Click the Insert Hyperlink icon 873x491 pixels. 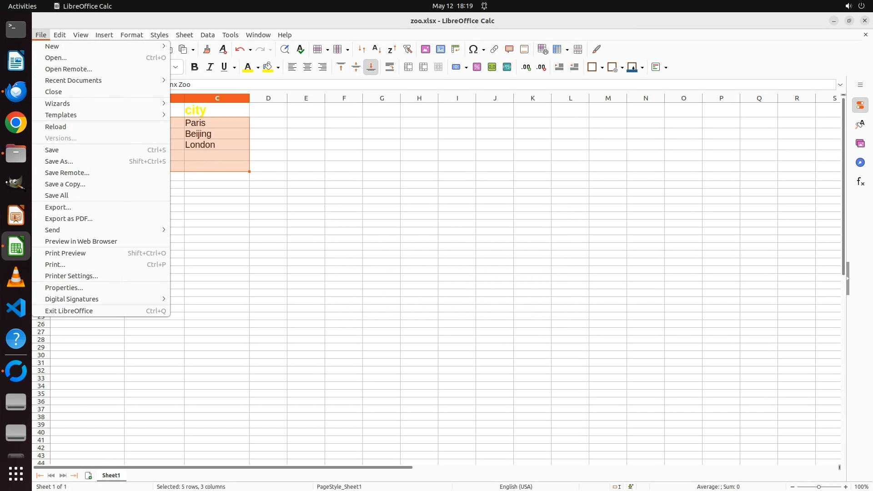494,49
